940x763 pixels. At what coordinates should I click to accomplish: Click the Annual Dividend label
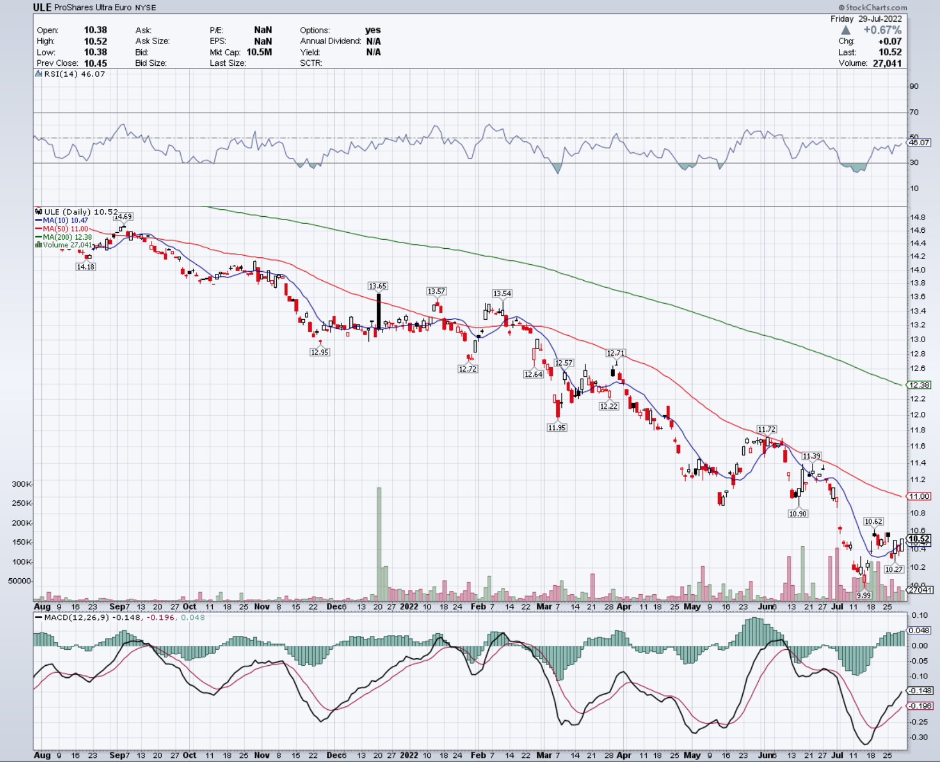click(330, 41)
